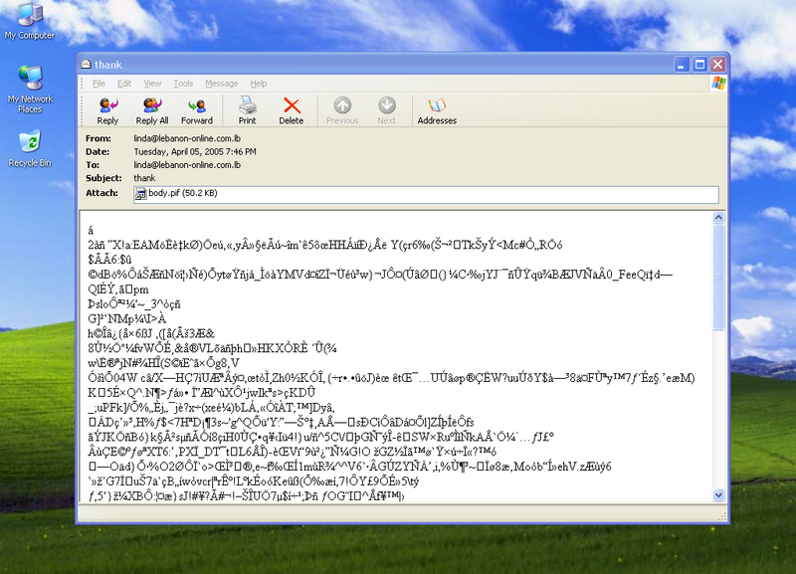This screenshot has width=796, height=574.
Task: Maximize the thank message window
Action: click(700, 65)
